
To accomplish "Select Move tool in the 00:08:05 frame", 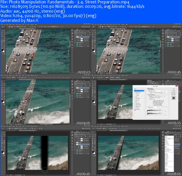I will 95,133.
